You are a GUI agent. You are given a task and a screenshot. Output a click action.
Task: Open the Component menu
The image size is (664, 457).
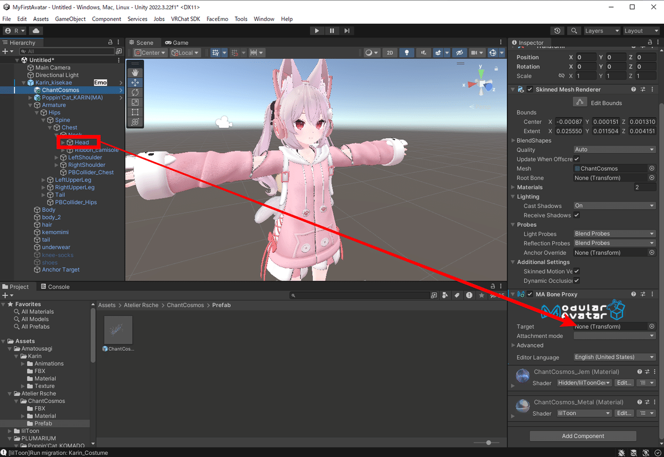pos(106,19)
